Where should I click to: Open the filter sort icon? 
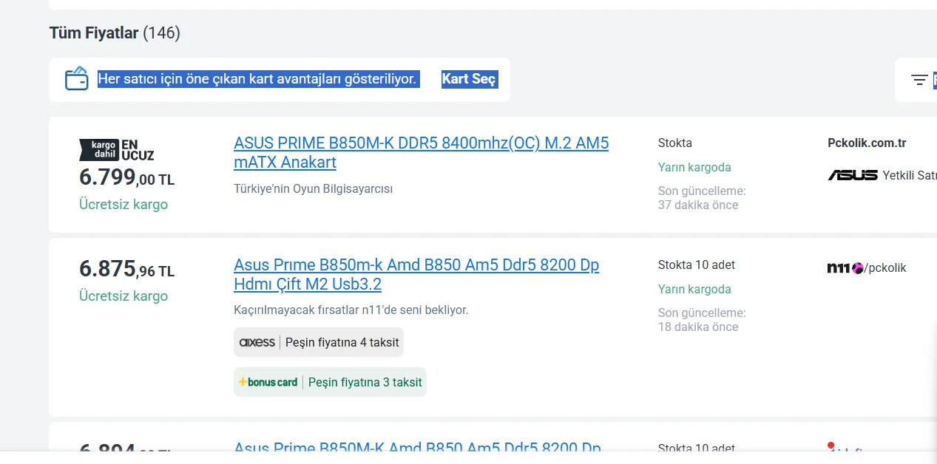pos(919,80)
